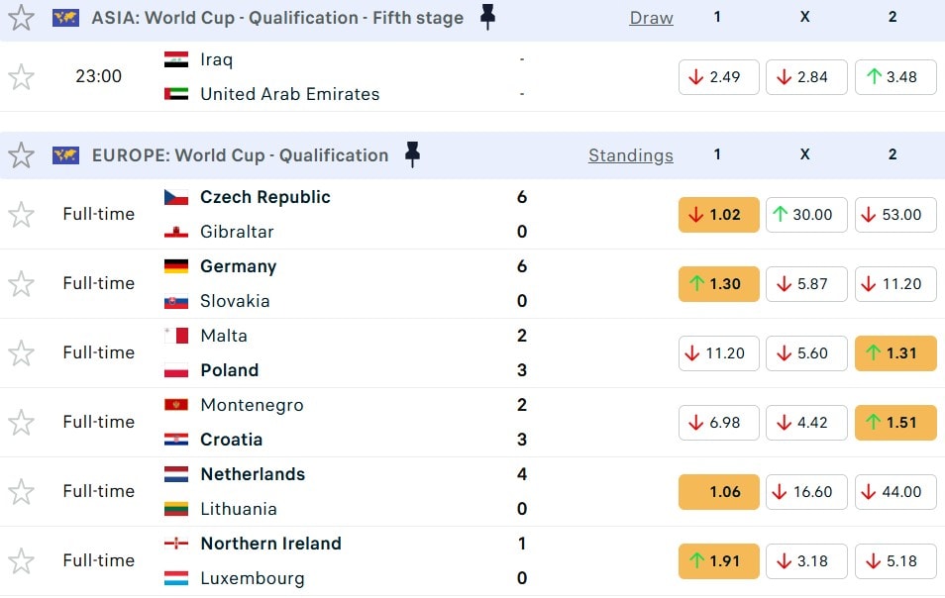945x598 pixels.
Task: Click highlighted 1.31 odds for Poland
Action: click(x=894, y=353)
